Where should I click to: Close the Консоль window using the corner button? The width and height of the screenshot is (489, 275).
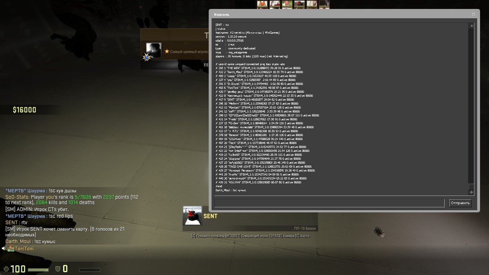(473, 14)
